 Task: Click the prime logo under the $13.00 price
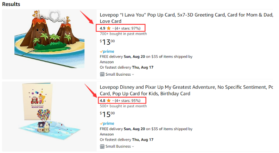(107, 51)
